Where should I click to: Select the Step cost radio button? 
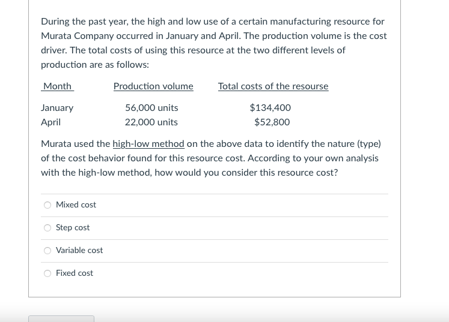(47, 228)
